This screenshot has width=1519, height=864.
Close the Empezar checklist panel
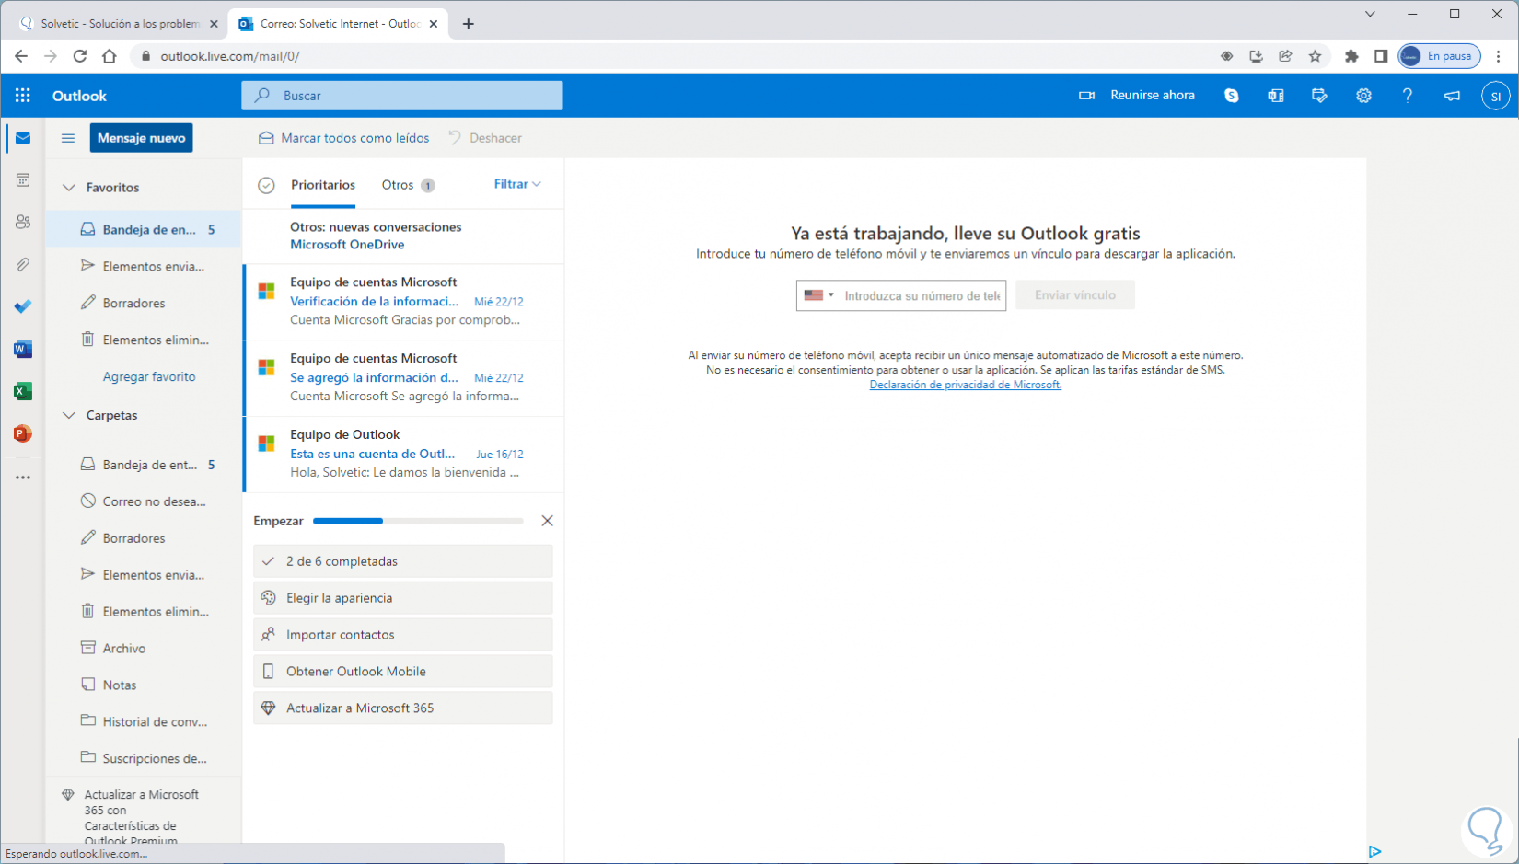pyautogui.click(x=547, y=521)
